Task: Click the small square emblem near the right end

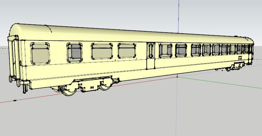Action: pos(240,58)
